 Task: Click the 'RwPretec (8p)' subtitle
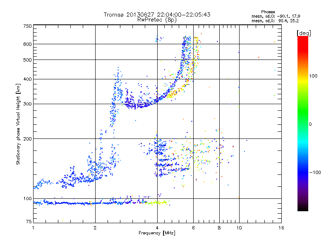pyautogui.click(x=157, y=20)
